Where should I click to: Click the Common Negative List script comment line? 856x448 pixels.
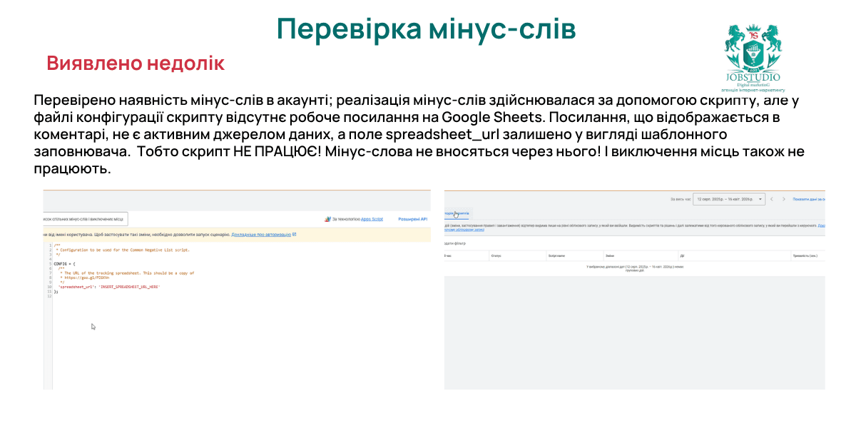123,250
